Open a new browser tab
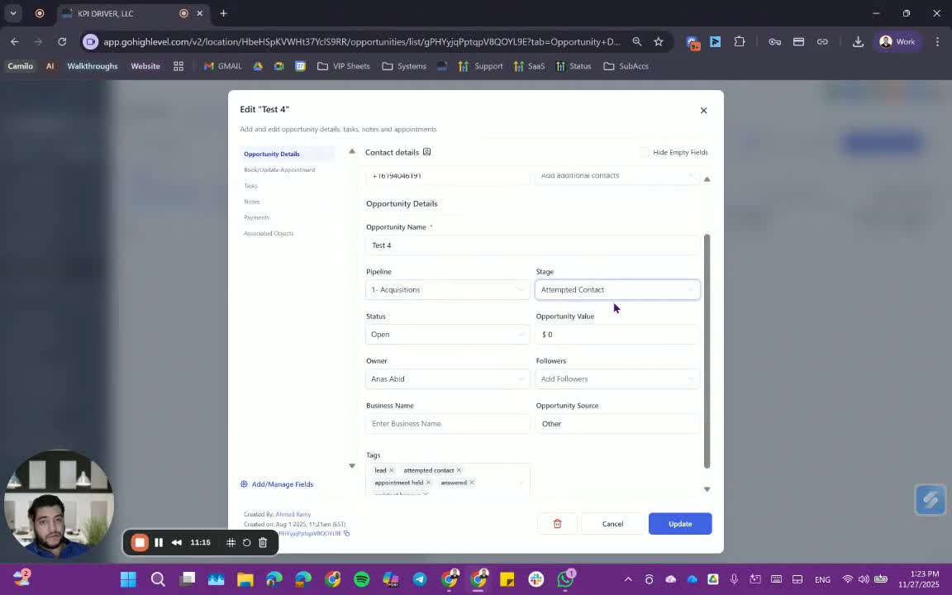Image resolution: width=952 pixels, height=595 pixels. click(223, 13)
